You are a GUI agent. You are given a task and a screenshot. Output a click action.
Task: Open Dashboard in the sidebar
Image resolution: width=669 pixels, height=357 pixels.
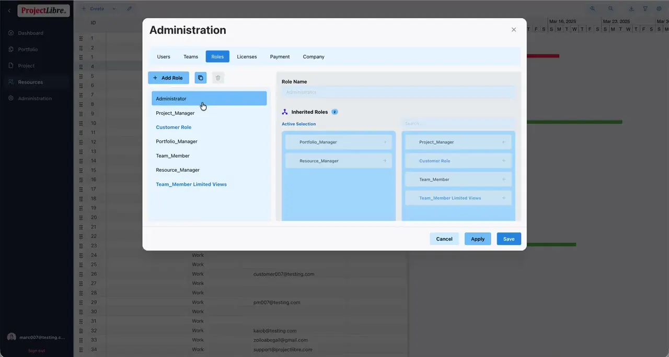click(31, 33)
